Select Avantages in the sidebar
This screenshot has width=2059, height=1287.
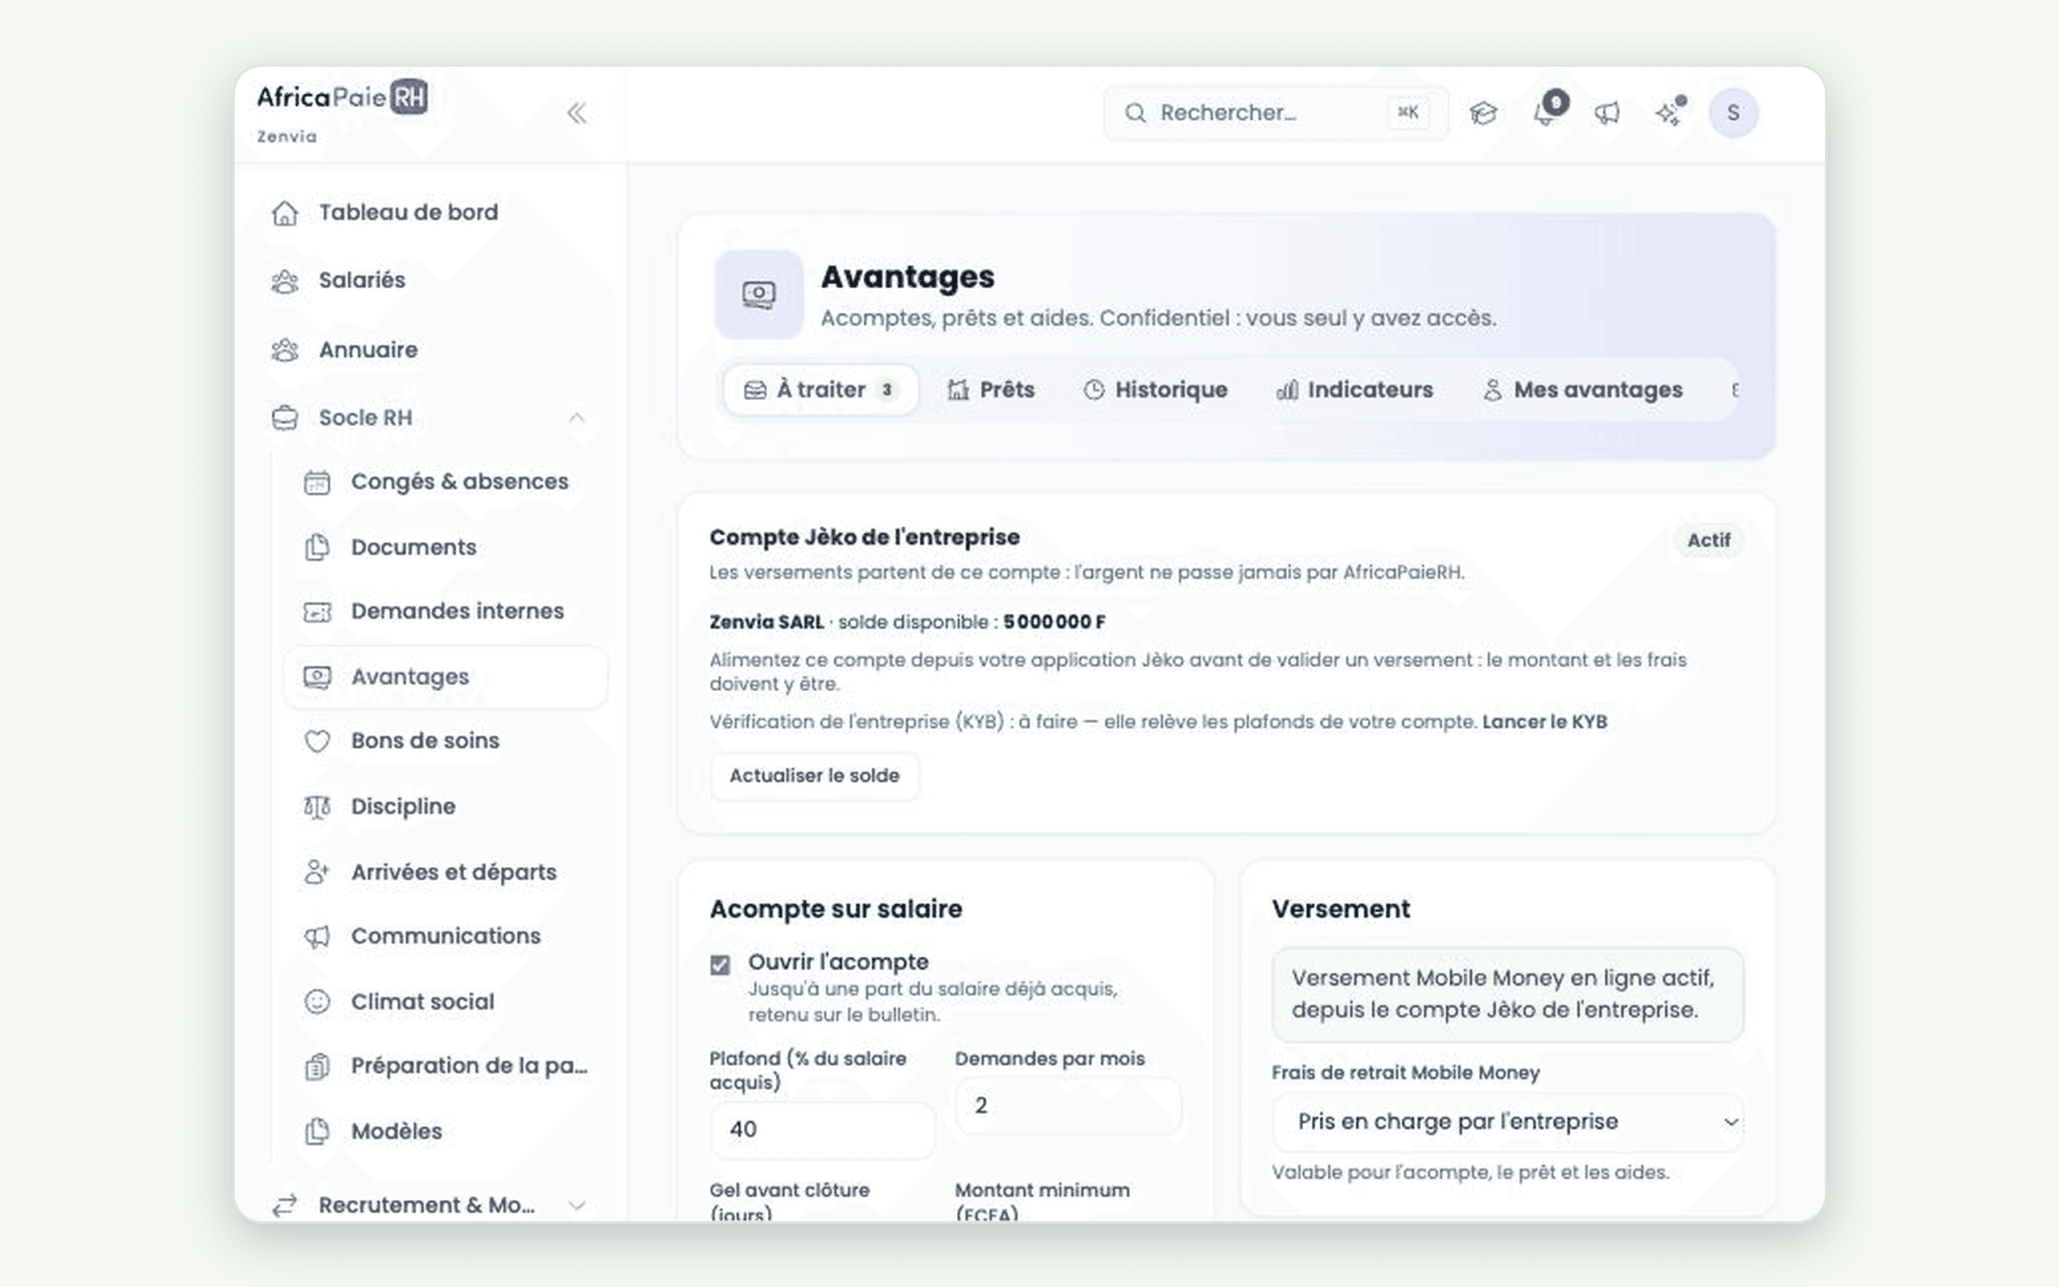[x=446, y=676]
